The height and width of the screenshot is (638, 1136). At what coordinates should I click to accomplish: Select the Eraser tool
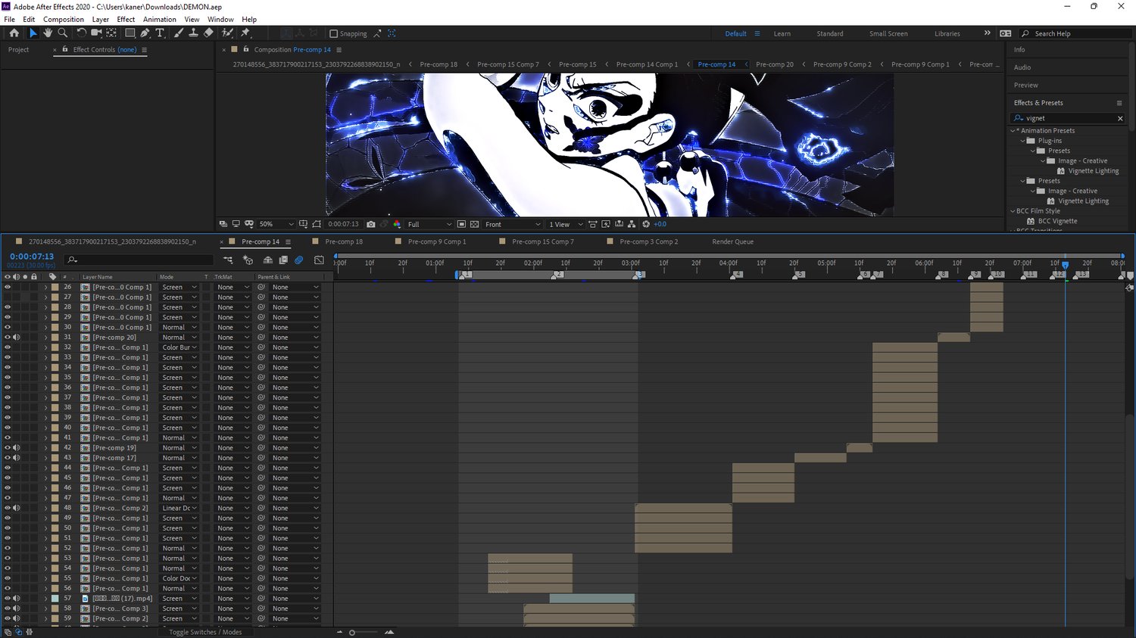[x=208, y=33]
